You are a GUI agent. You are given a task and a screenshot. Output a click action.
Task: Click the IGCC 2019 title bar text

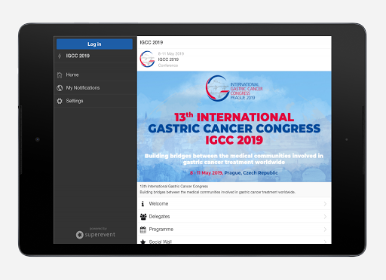point(152,42)
